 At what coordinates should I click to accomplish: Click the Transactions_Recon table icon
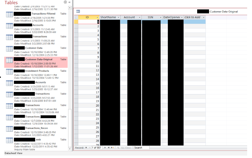(x=9, y=128)
